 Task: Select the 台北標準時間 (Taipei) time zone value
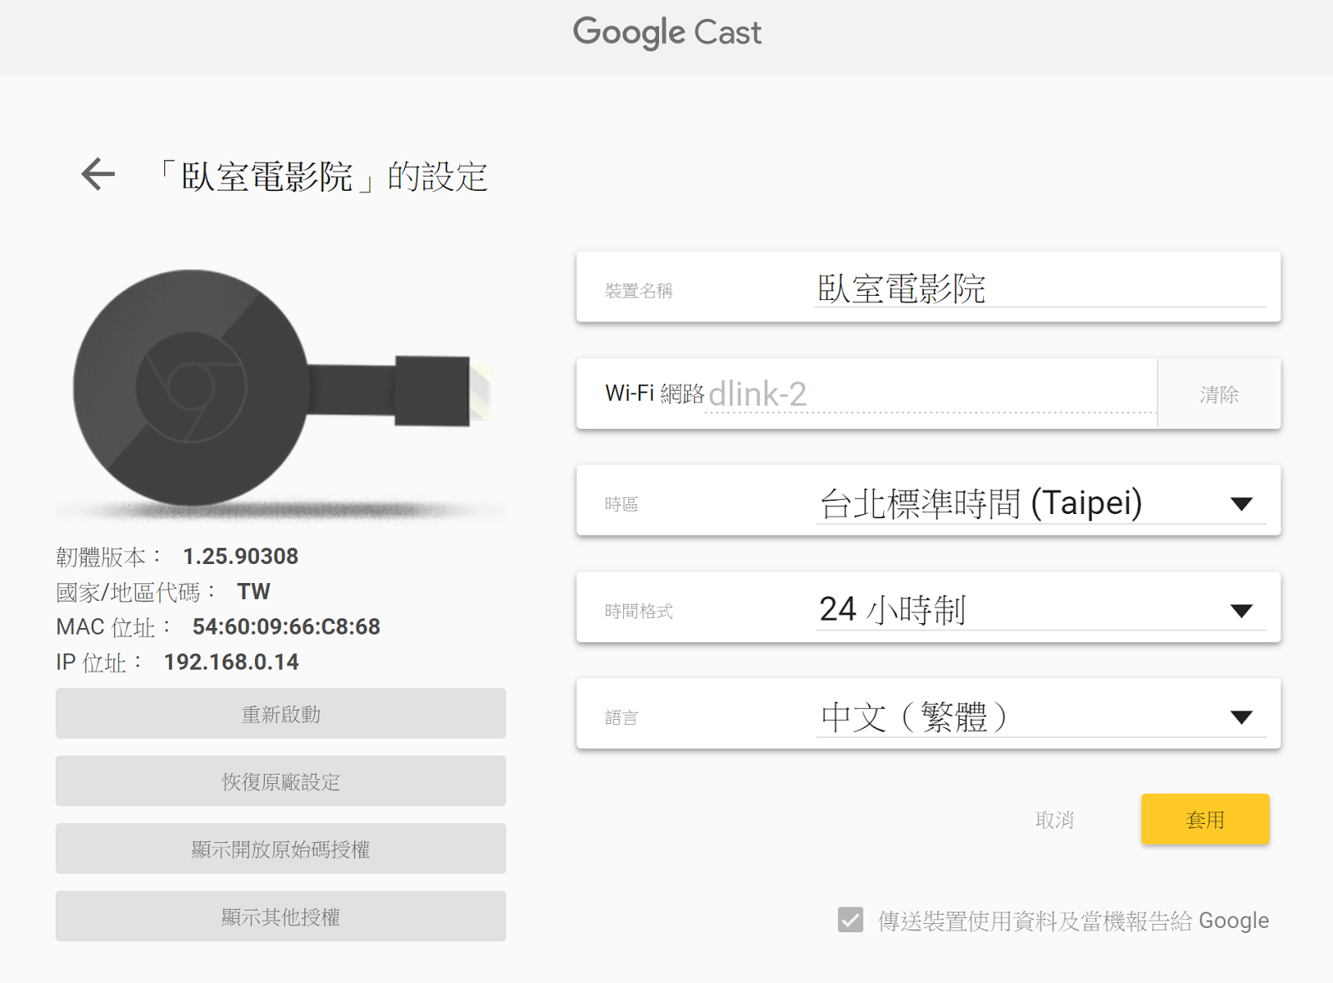981,503
